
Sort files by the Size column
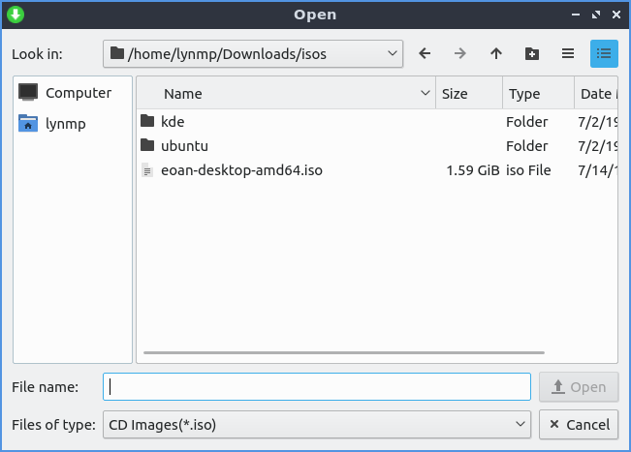pyautogui.click(x=469, y=94)
